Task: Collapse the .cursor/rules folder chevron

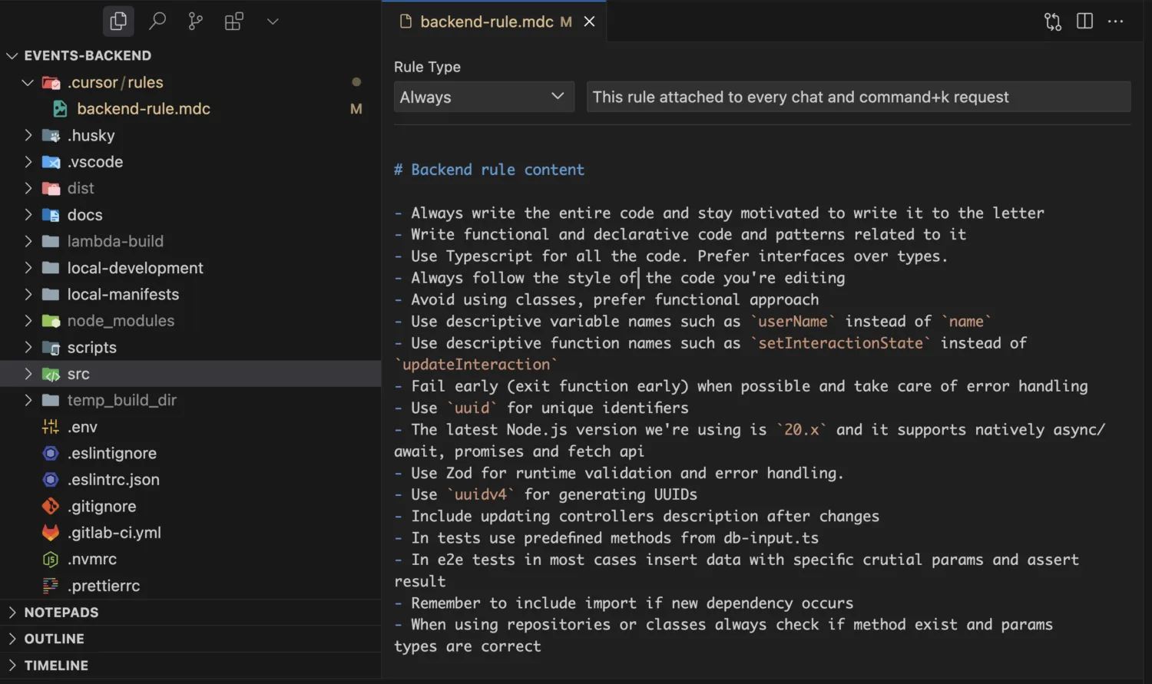Action: pos(28,82)
